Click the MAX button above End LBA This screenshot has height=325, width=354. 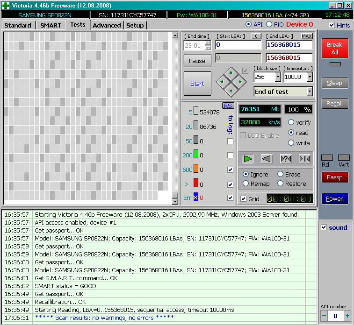307,36
